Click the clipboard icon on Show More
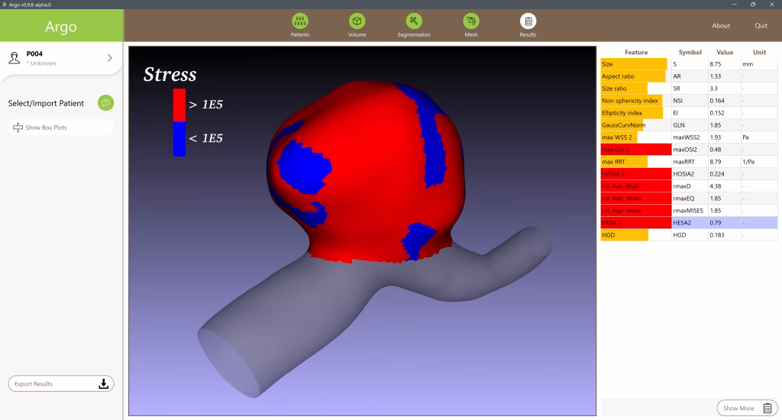Viewport: 782px width, 420px height. [x=767, y=408]
